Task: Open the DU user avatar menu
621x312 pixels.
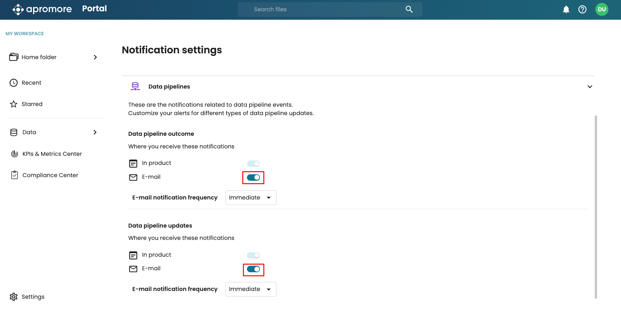Action: pos(602,9)
